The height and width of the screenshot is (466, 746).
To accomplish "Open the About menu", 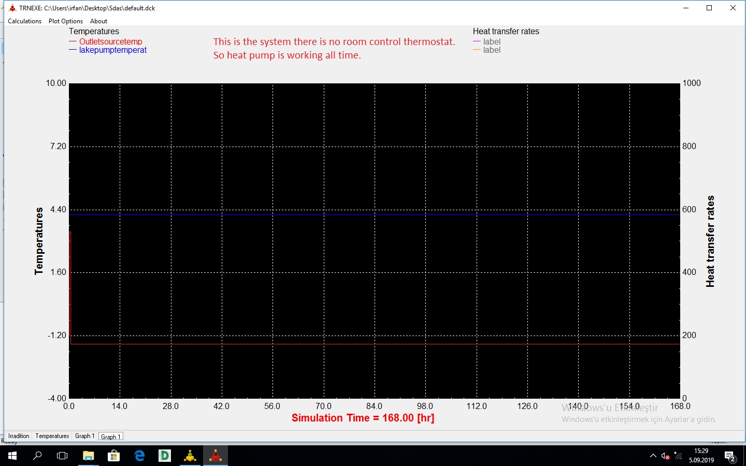I will pos(98,21).
